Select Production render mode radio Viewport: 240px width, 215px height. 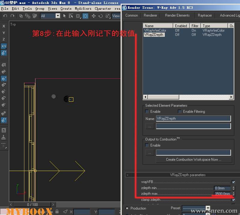click(127, 208)
